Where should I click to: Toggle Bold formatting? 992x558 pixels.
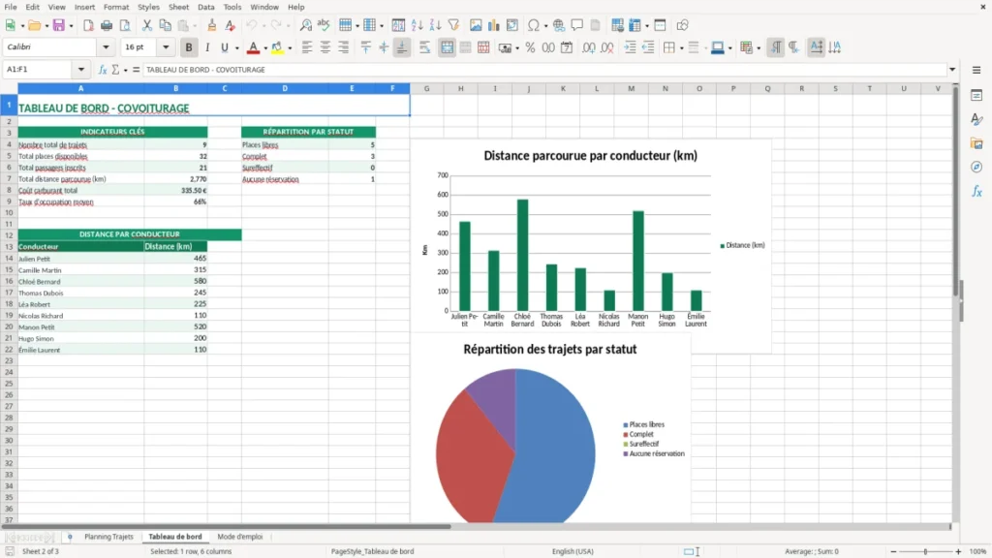(189, 47)
